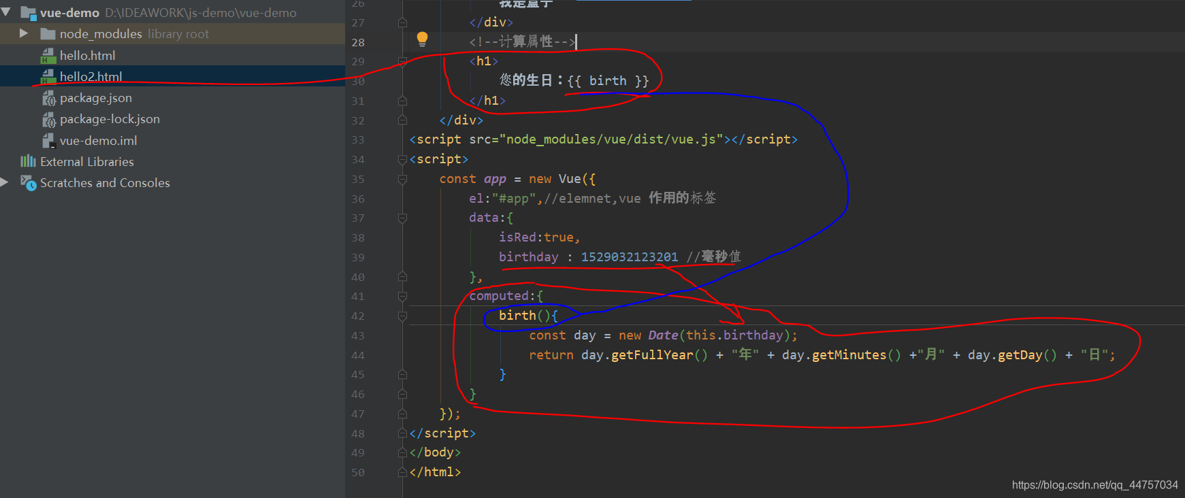The width and height of the screenshot is (1185, 498).
Task: Click 'day.getFullYear()' in return statement
Action: click(644, 355)
